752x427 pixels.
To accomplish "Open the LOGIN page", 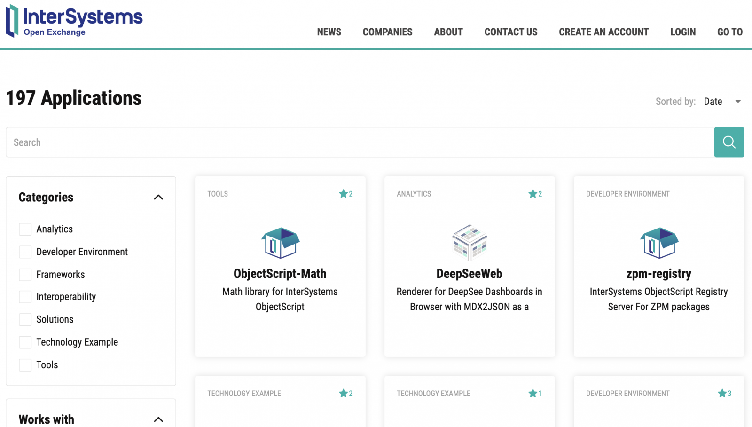I will [x=683, y=32].
